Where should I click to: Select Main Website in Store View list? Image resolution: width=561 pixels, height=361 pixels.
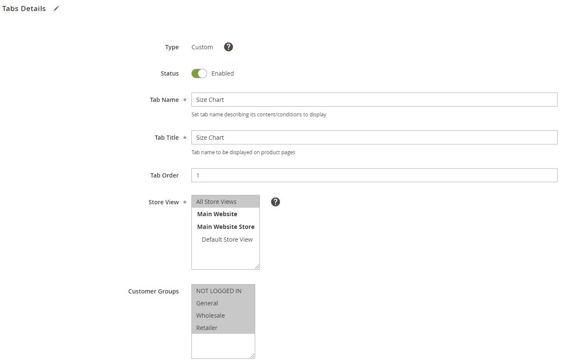tap(225, 214)
